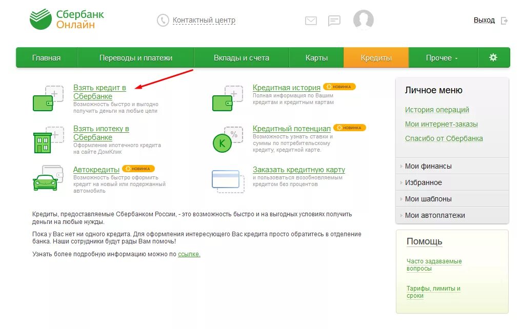Click the credit card icon for Заказать кредитную карту

click(228, 181)
